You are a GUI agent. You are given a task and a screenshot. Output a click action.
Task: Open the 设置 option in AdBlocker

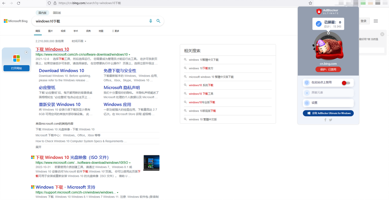(328, 103)
